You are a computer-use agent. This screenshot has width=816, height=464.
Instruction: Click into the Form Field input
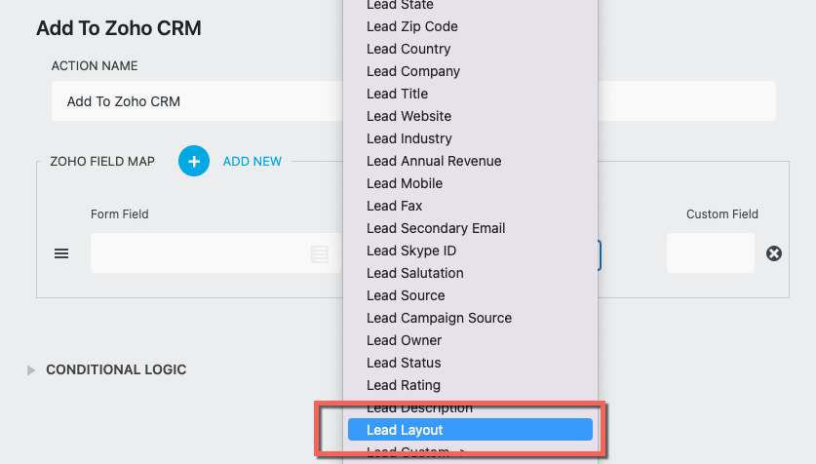coord(195,253)
